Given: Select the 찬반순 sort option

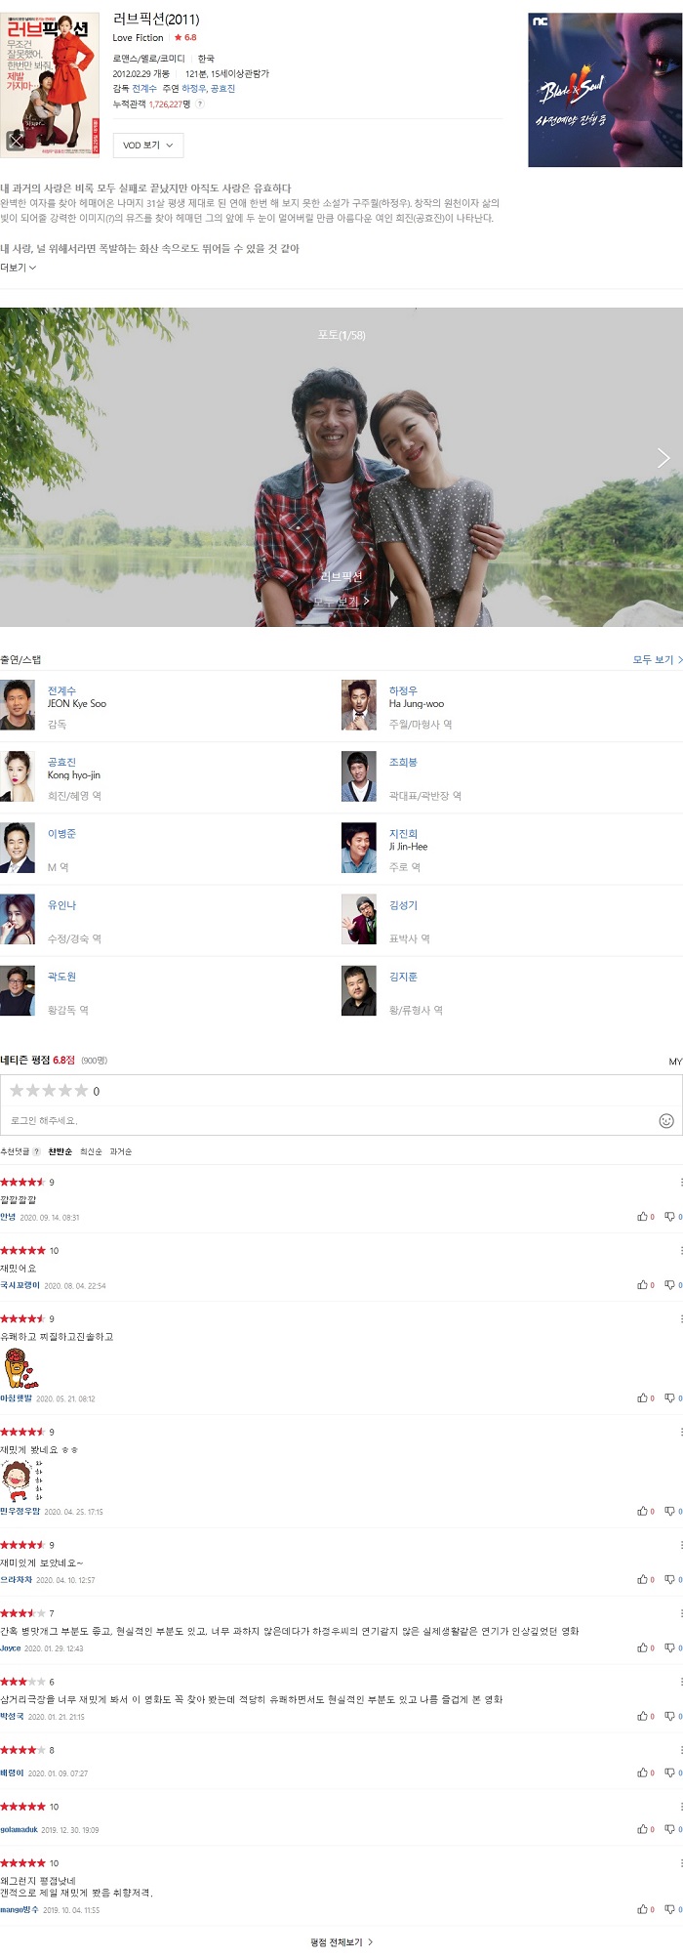Looking at the screenshot, I should 60,1152.
